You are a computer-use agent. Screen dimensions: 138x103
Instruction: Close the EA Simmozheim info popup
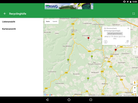[x=128, y=28]
